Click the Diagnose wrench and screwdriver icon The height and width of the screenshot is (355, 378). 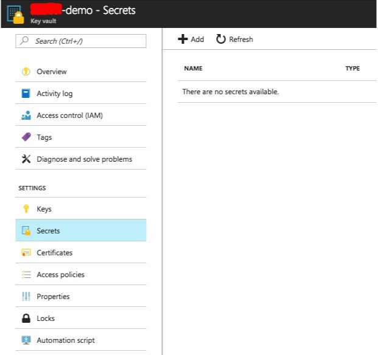26,159
